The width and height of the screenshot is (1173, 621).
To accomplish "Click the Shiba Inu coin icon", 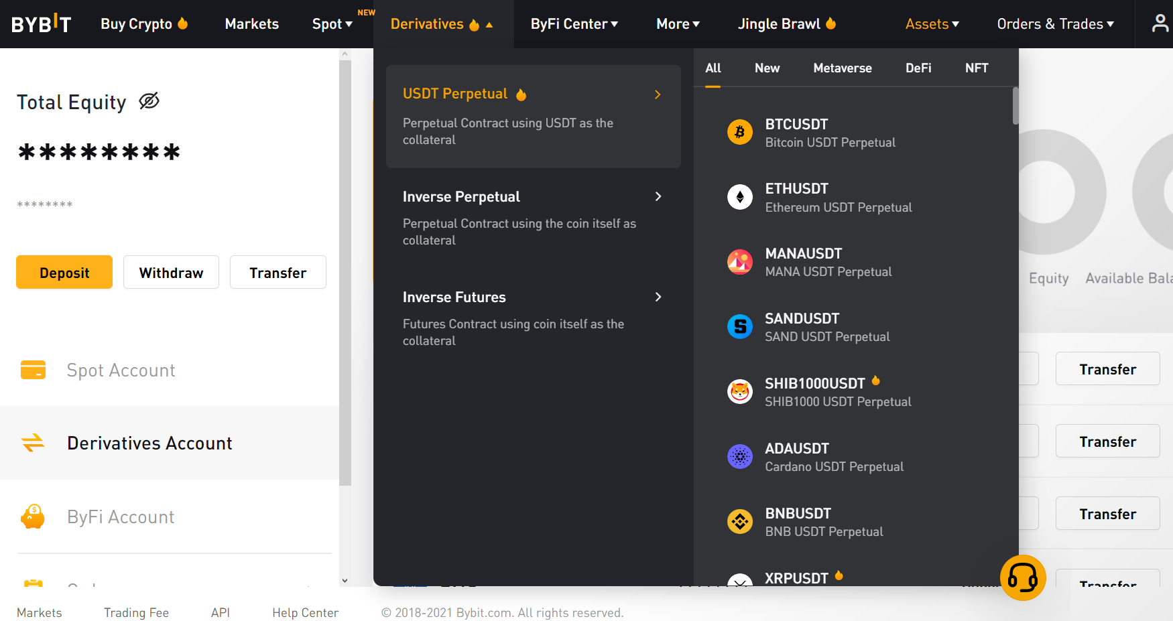I will (740, 391).
